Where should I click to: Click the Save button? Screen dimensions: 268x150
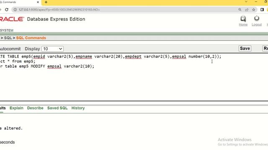tap(245, 48)
